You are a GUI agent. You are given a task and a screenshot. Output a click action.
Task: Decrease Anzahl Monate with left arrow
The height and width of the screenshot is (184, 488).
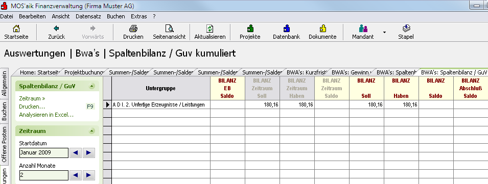(x=75, y=175)
